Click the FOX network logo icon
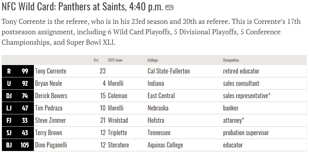 [x=169, y=7]
